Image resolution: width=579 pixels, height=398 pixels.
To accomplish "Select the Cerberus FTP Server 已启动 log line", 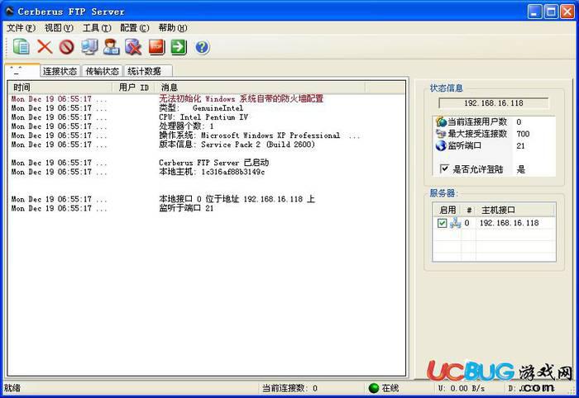I will 213,163.
